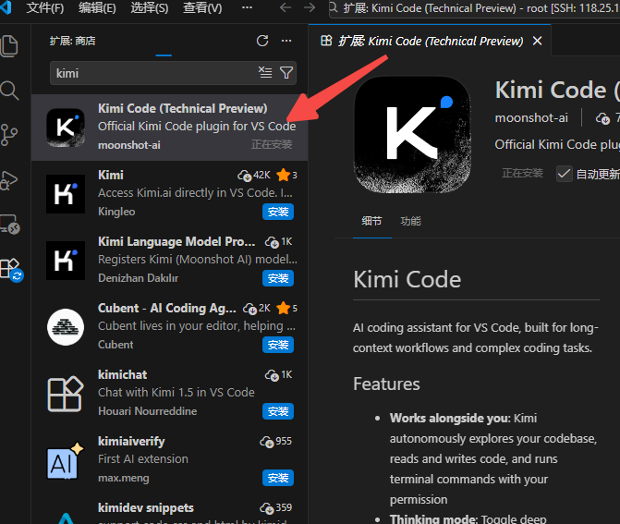The width and height of the screenshot is (620, 524).
Task: Refresh the extensions marketplace list
Action: pos(262,41)
